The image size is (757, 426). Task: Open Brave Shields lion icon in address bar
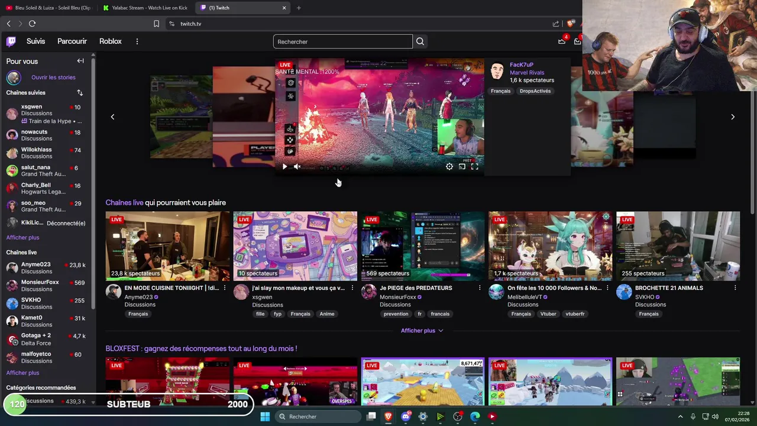pyautogui.click(x=570, y=24)
